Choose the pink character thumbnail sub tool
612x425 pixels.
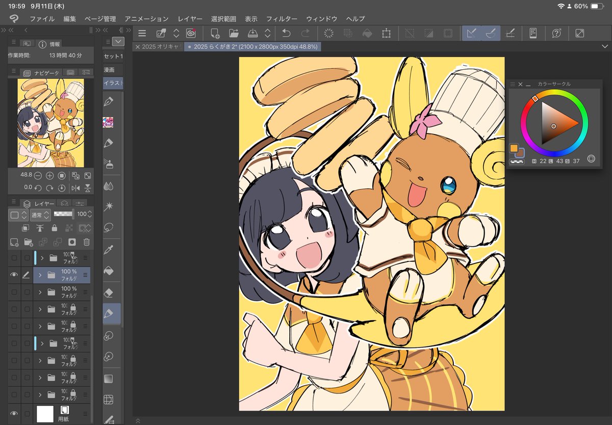(x=108, y=122)
